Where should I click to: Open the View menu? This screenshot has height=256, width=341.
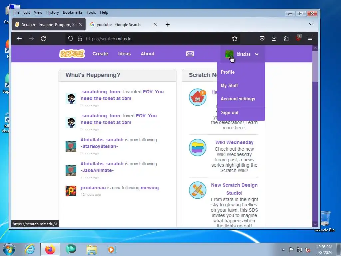[x=38, y=12]
